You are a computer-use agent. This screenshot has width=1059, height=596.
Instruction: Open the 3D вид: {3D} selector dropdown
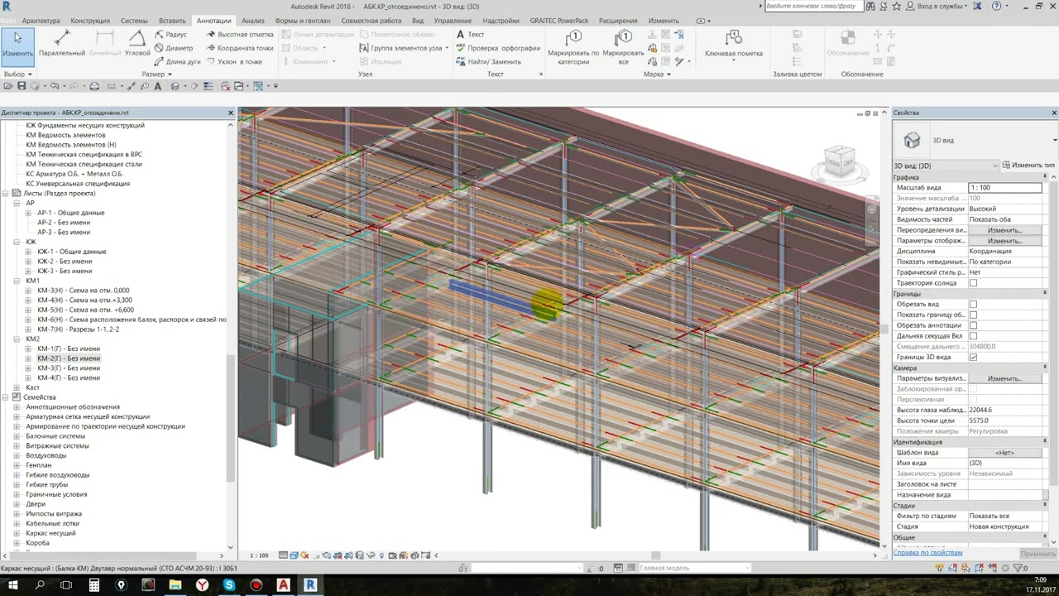tap(946, 166)
